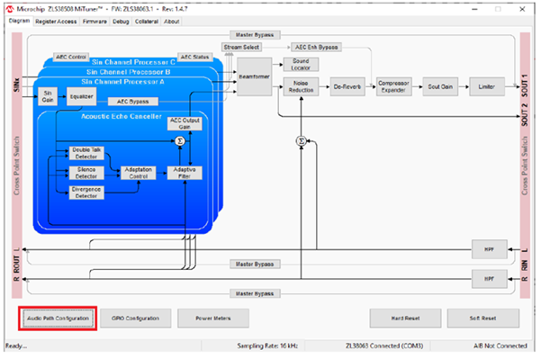
Task: Click the summing node below Noise Reduction
Action: (302, 141)
